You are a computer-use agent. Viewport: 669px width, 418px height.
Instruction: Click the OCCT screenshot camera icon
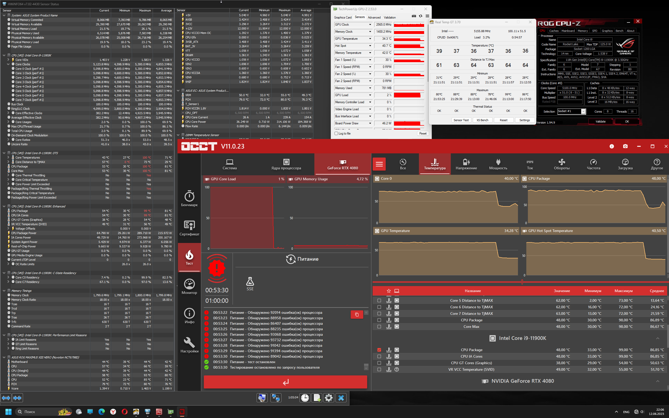pos(625,146)
